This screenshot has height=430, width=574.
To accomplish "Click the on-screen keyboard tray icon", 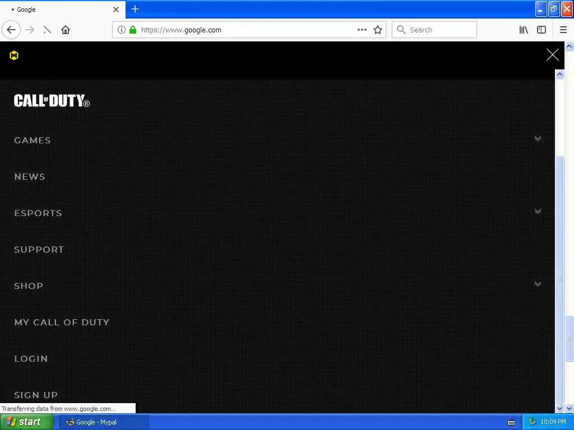I will [511, 422].
